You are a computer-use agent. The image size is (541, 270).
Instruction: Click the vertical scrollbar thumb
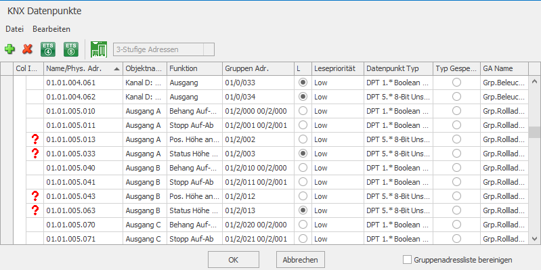(534, 132)
